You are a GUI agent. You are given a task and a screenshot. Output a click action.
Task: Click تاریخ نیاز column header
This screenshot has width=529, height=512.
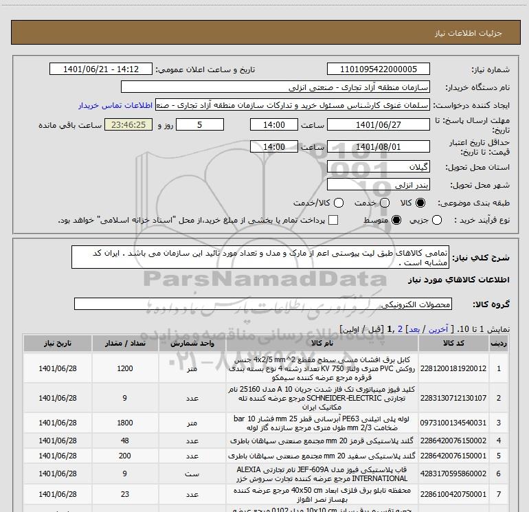tap(58, 343)
